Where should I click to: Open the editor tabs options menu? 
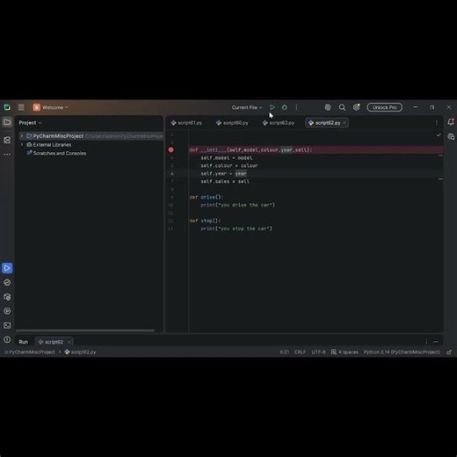click(437, 123)
